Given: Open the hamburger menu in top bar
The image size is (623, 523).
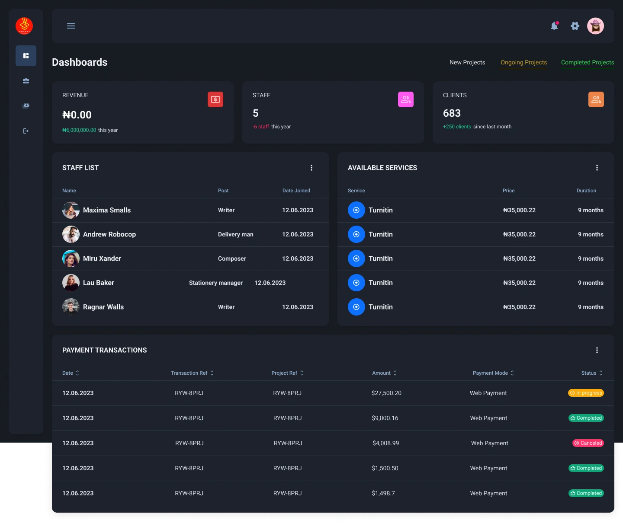Looking at the screenshot, I should point(71,26).
